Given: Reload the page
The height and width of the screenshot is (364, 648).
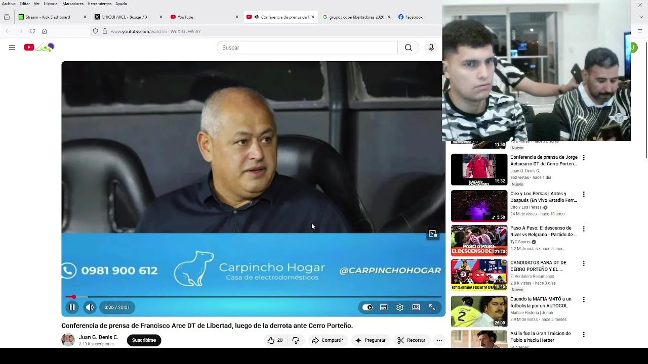Looking at the screenshot, I should click(x=32, y=31).
